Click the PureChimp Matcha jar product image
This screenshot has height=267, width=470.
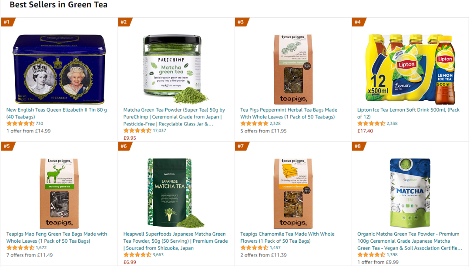click(176, 69)
